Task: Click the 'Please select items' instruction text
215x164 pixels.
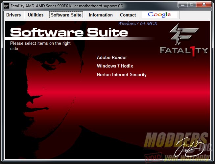Action: (x=40, y=46)
